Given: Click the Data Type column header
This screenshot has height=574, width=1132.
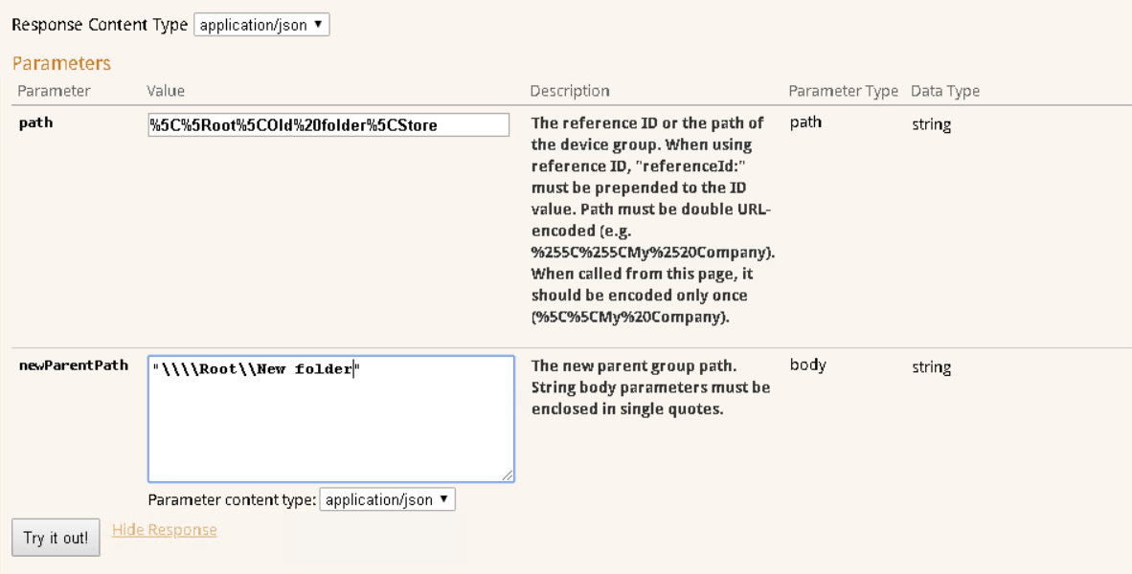Looking at the screenshot, I should [944, 91].
